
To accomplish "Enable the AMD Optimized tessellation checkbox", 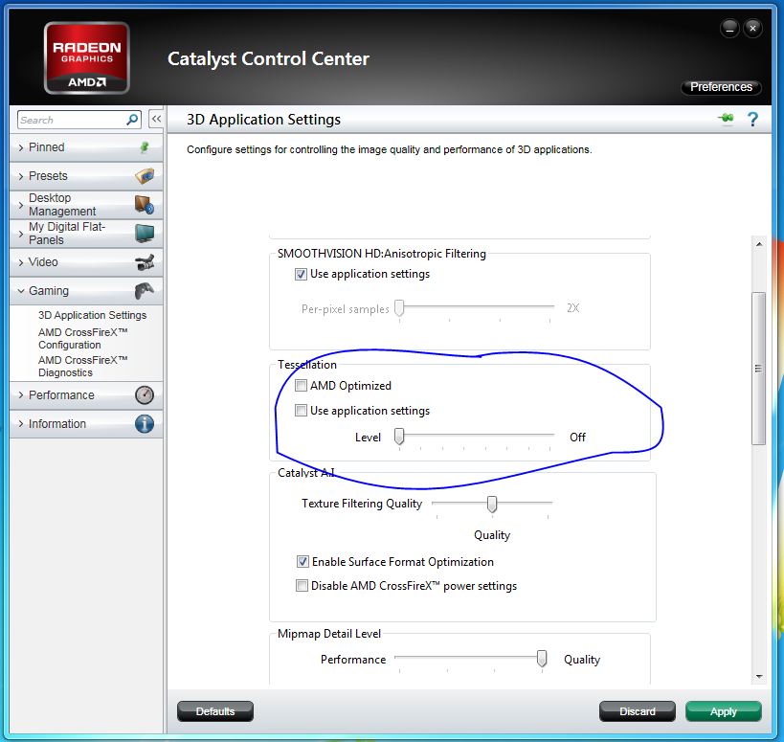I will click(301, 386).
